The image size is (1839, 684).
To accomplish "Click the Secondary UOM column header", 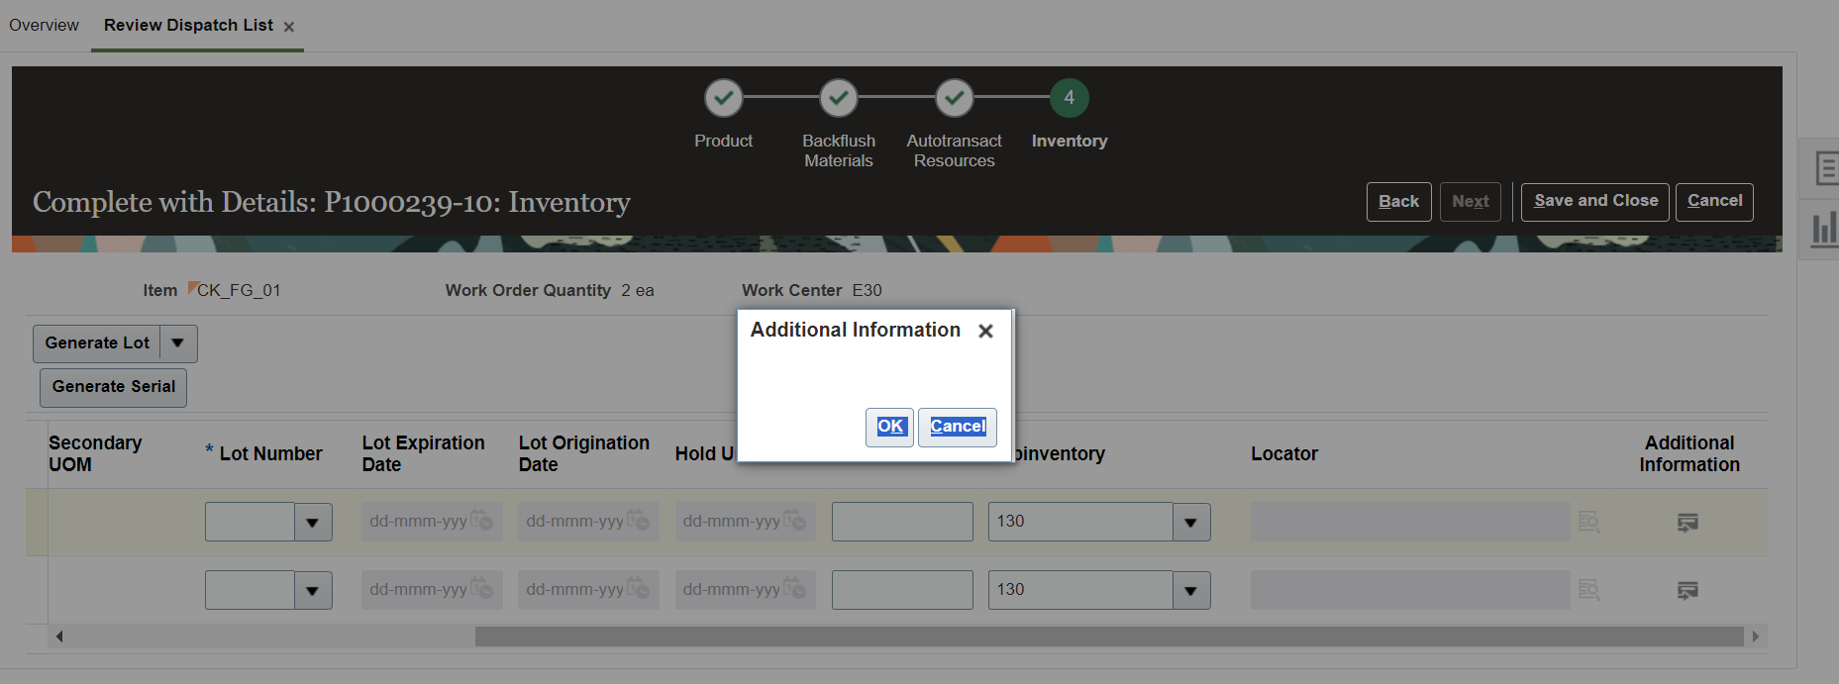I will (x=95, y=454).
